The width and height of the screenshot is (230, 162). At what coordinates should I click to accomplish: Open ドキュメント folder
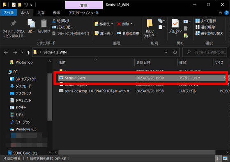point(21,100)
